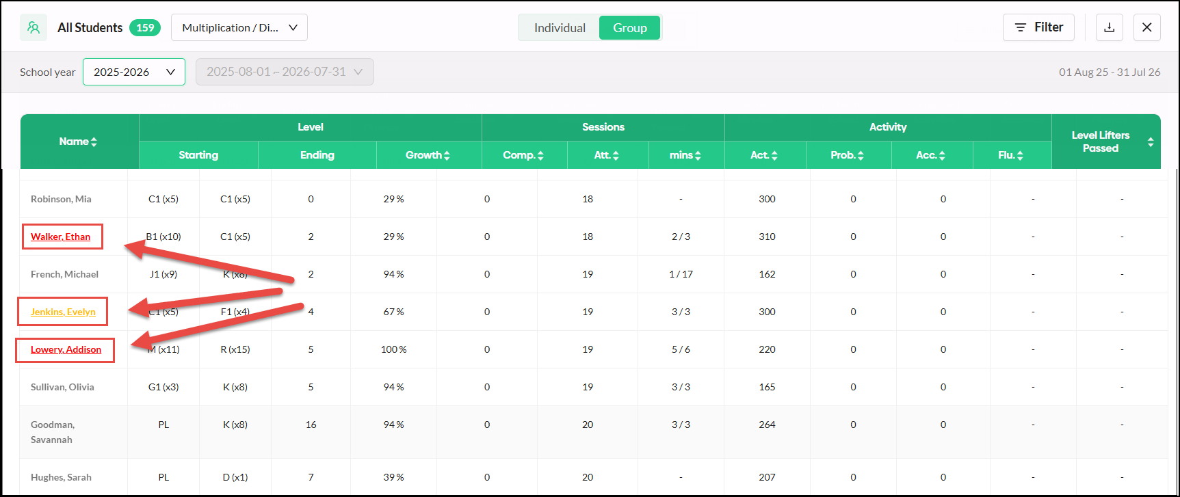The image size is (1180, 497).
Task: Switch to Individual view
Action: (x=560, y=28)
